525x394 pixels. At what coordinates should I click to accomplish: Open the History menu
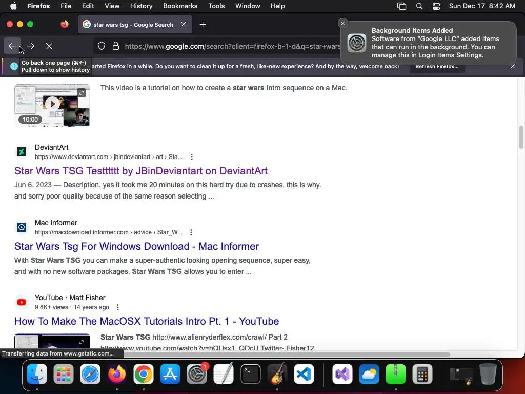[142, 6]
